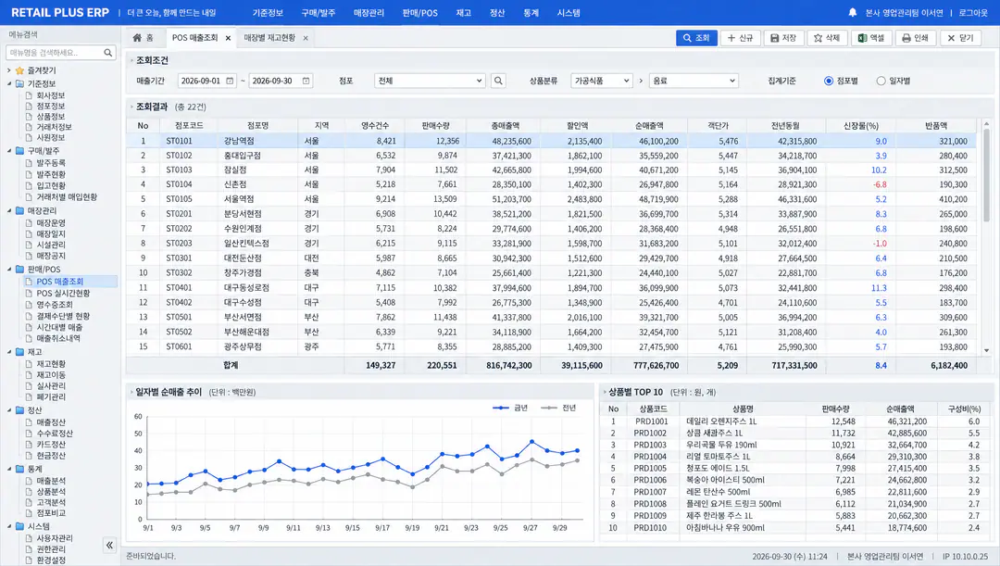Click the 금년 blue legend marker
Image resolution: width=1000 pixels, height=566 pixels.
point(501,408)
